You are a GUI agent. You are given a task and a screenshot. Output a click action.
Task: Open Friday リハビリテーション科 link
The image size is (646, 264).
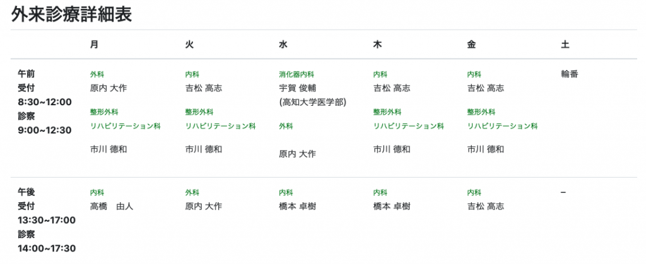click(502, 126)
